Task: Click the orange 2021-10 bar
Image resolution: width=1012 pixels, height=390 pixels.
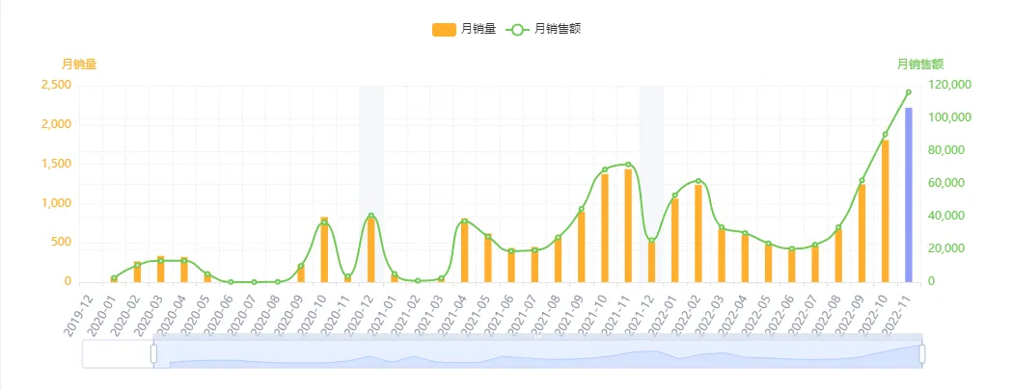Action: tap(605, 228)
